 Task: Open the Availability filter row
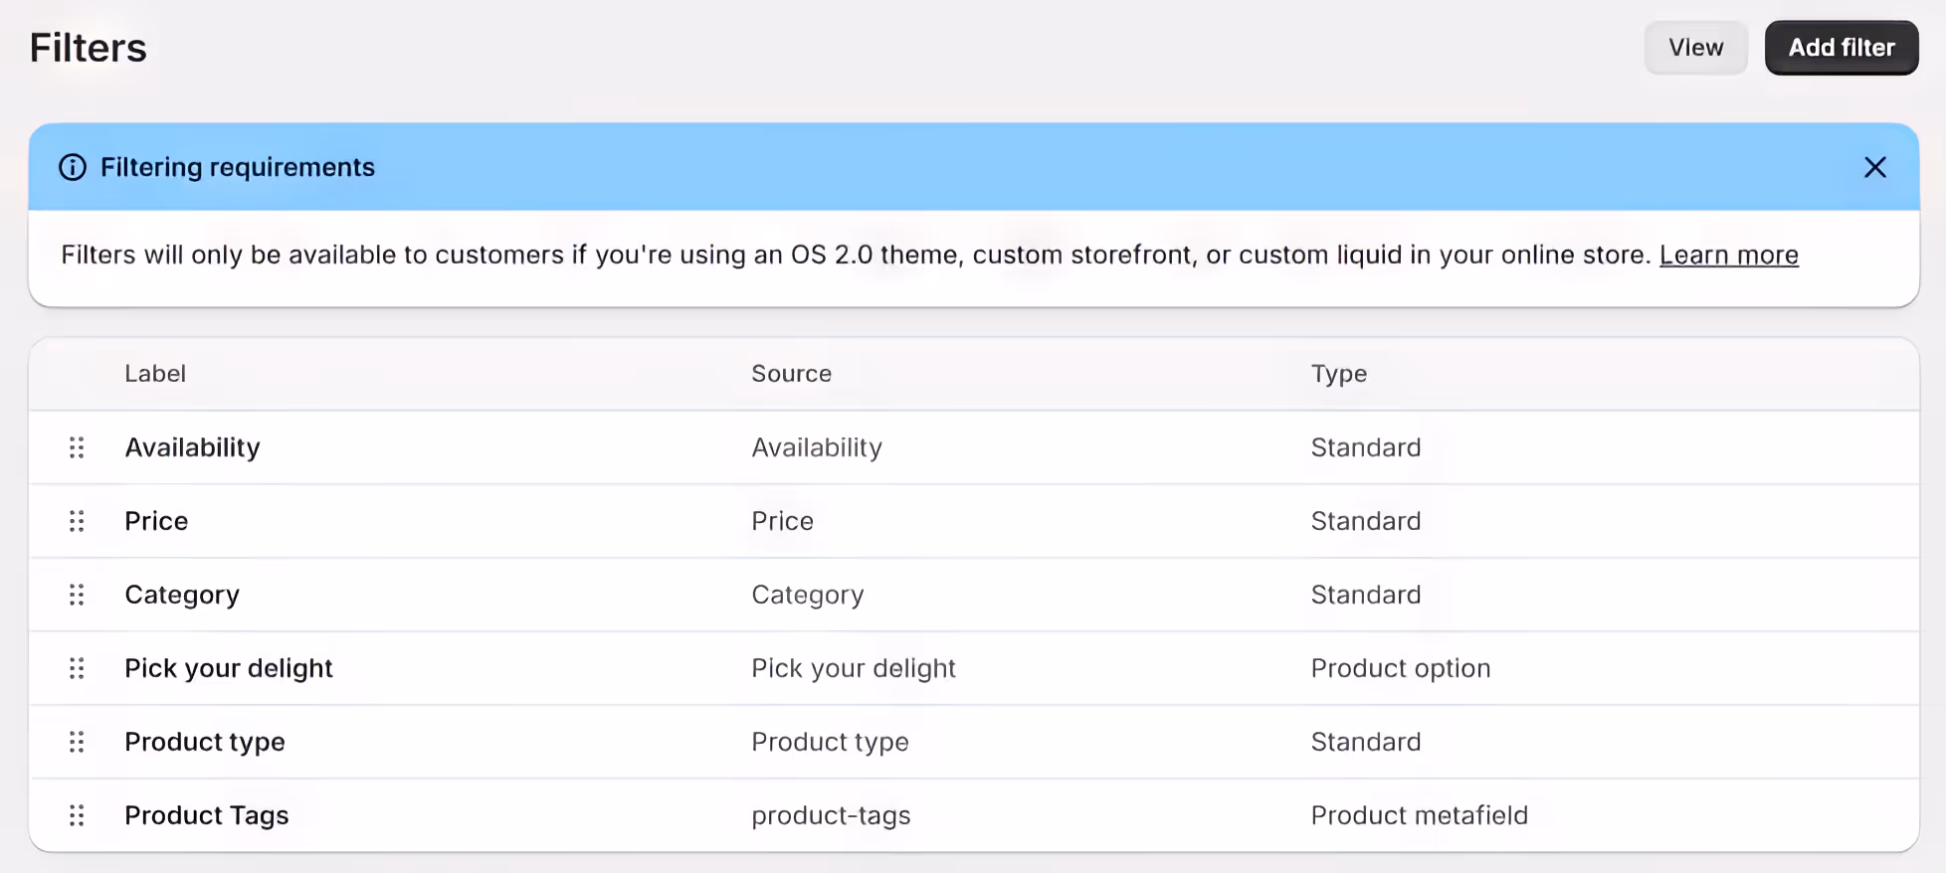click(192, 447)
